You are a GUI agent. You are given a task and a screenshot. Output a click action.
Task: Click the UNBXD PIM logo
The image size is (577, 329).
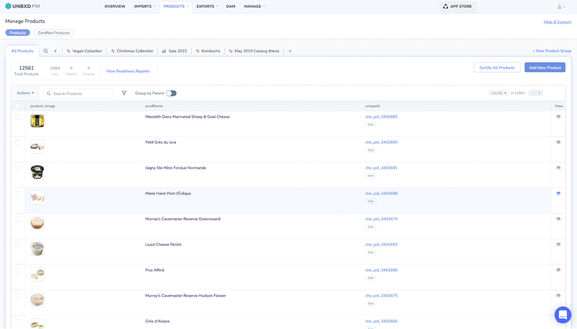tap(23, 6)
